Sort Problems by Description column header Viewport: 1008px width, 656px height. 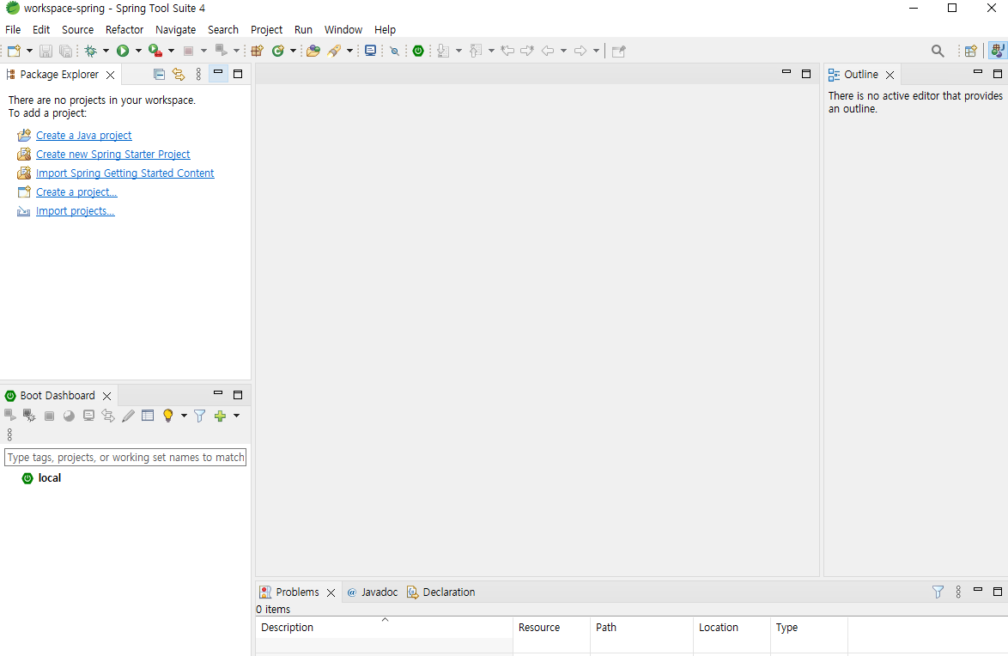coord(384,627)
